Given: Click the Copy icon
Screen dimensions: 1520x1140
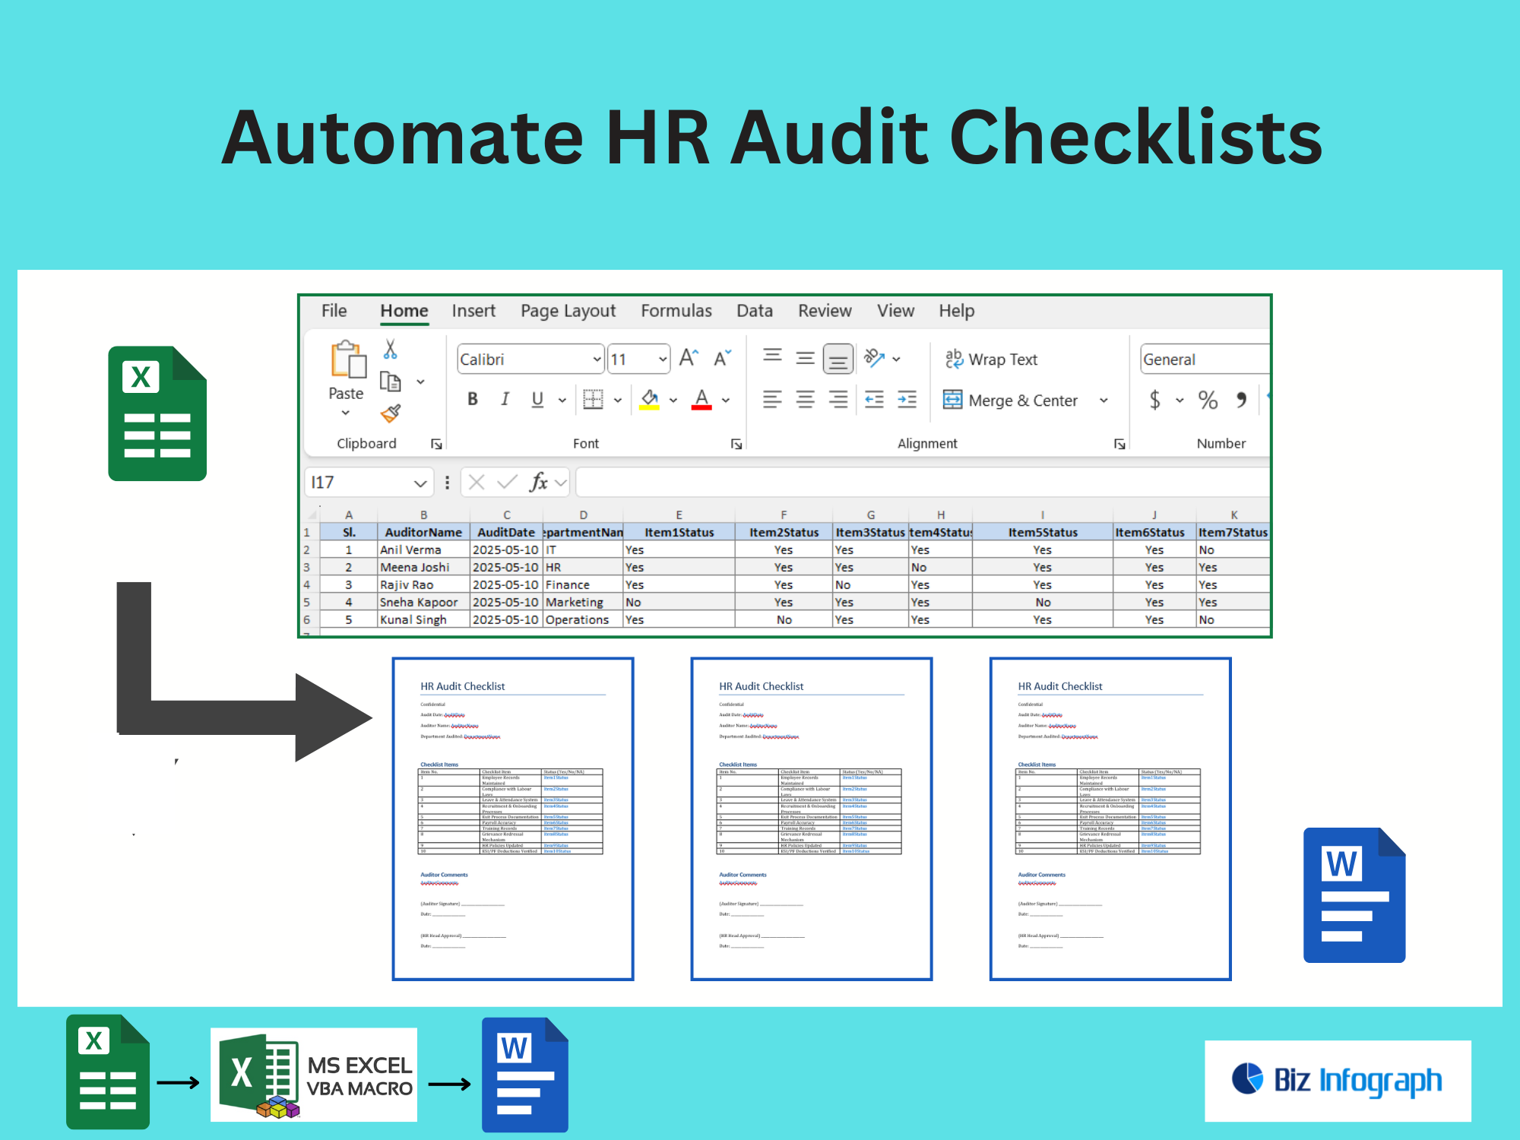Looking at the screenshot, I should click(390, 382).
